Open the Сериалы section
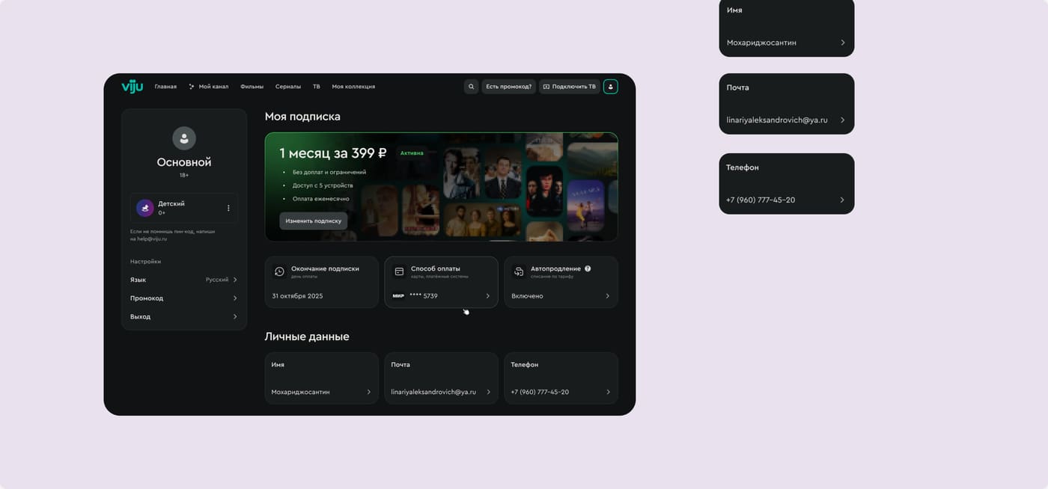The width and height of the screenshot is (1048, 489). [x=288, y=87]
